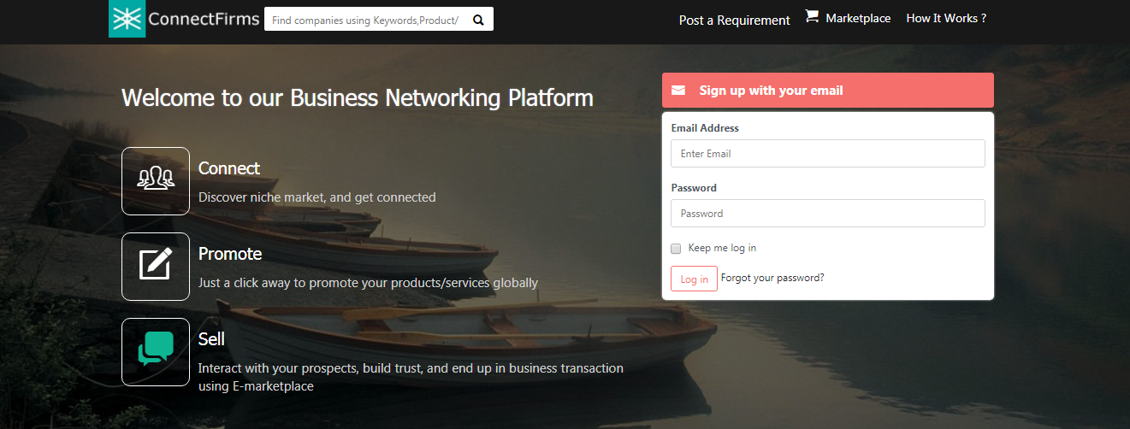Click Forgot your password? link
This screenshot has width=1130, height=429.
click(772, 278)
